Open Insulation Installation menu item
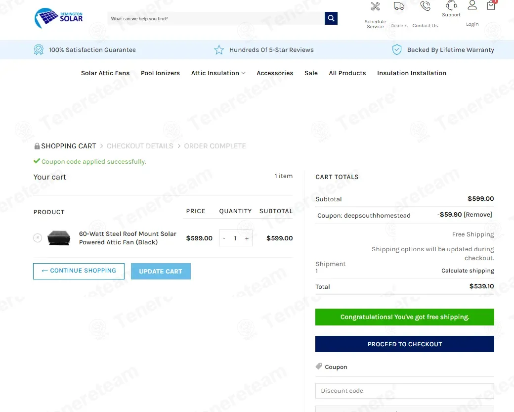Viewport: 514px width, 412px height. pyautogui.click(x=411, y=73)
